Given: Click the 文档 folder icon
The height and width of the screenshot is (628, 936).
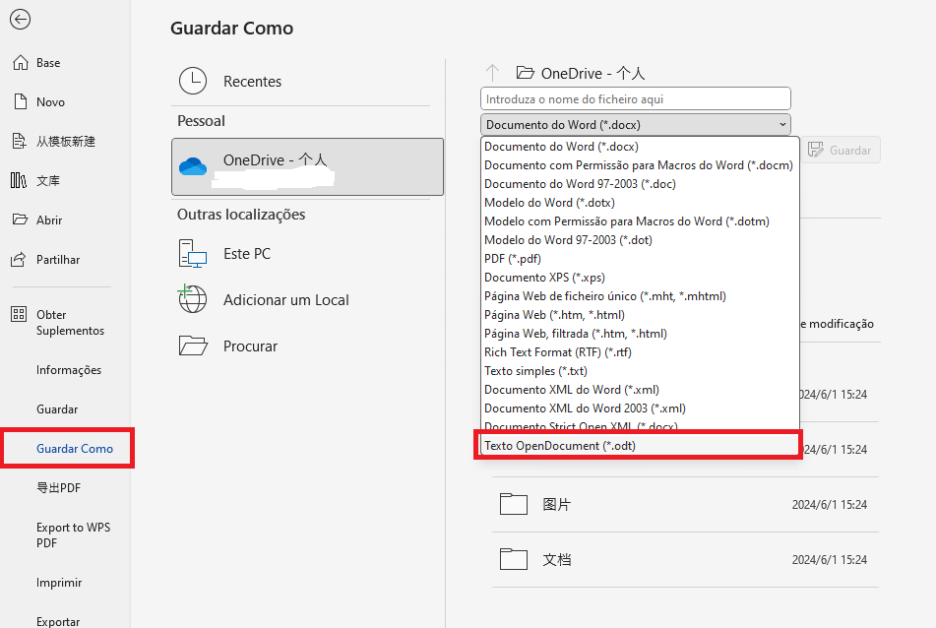Looking at the screenshot, I should [x=514, y=559].
